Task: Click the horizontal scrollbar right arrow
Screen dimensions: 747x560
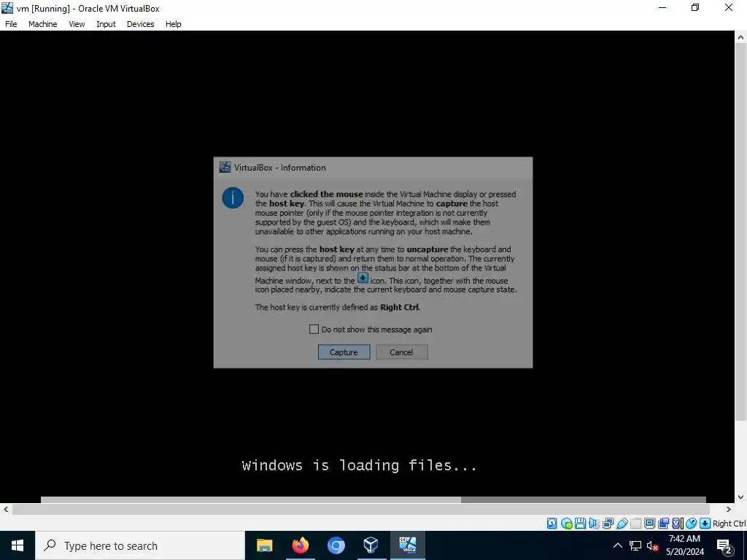Action: (729, 509)
